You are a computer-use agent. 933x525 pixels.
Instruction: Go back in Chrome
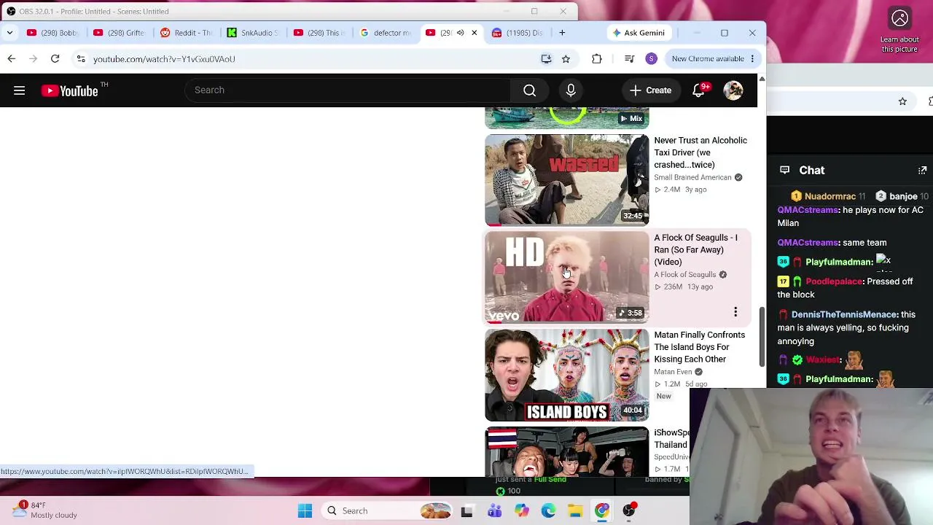click(x=12, y=59)
